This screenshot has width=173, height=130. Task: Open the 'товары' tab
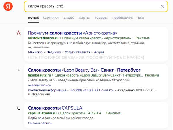(x=101, y=18)
